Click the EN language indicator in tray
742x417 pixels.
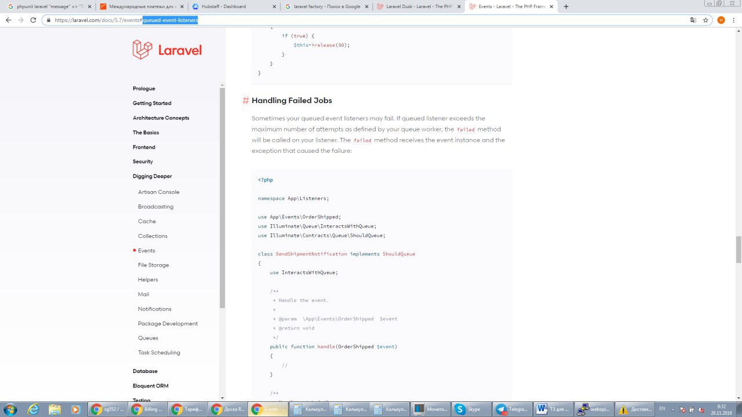[x=662, y=409]
